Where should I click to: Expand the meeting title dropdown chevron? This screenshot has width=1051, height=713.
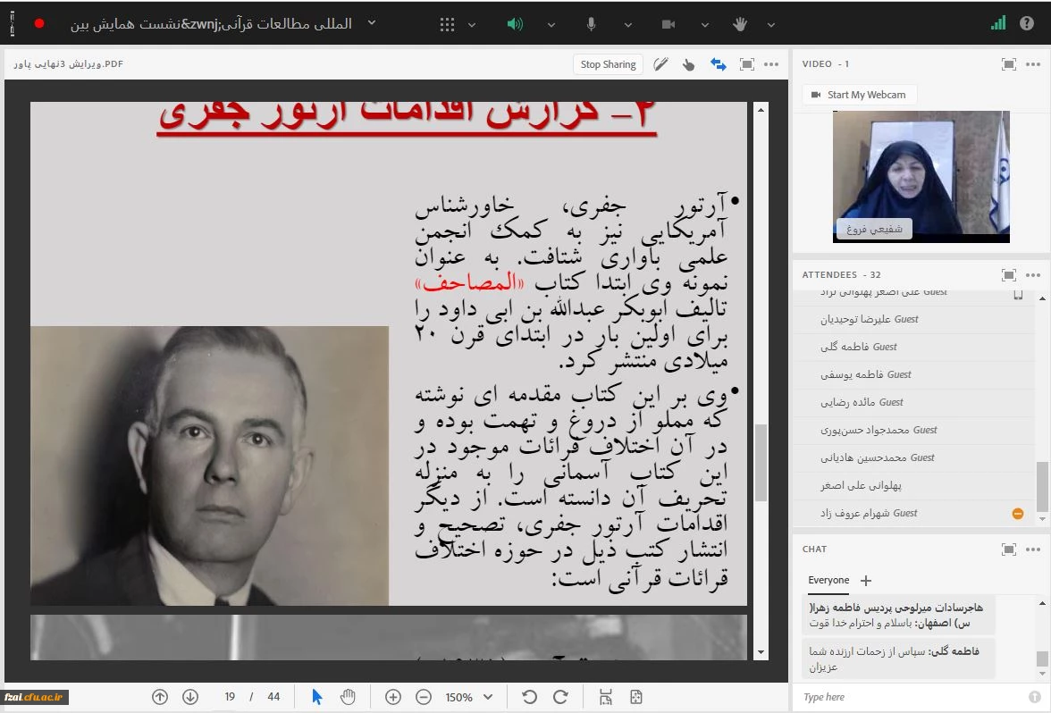pos(372,23)
